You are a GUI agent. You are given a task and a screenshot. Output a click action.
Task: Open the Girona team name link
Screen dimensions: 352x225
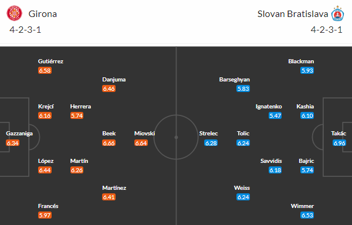click(x=43, y=14)
